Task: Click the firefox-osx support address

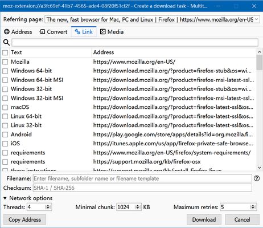Action: click(x=147, y=162)
